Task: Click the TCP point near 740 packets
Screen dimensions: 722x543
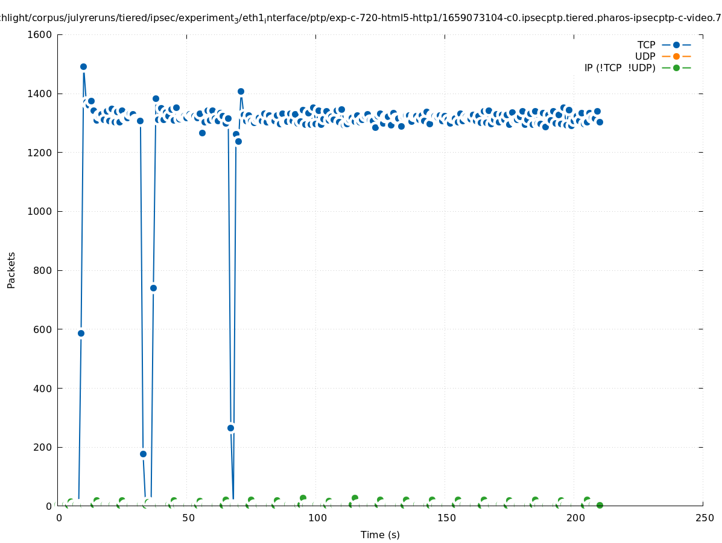Action: [x=153, y=288]
